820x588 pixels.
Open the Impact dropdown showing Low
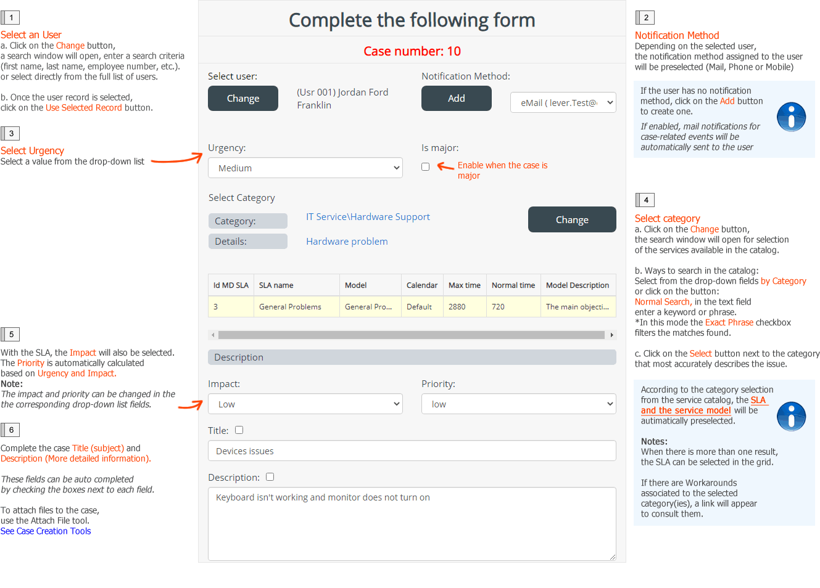pyautogui.click(x=305, y=404)
